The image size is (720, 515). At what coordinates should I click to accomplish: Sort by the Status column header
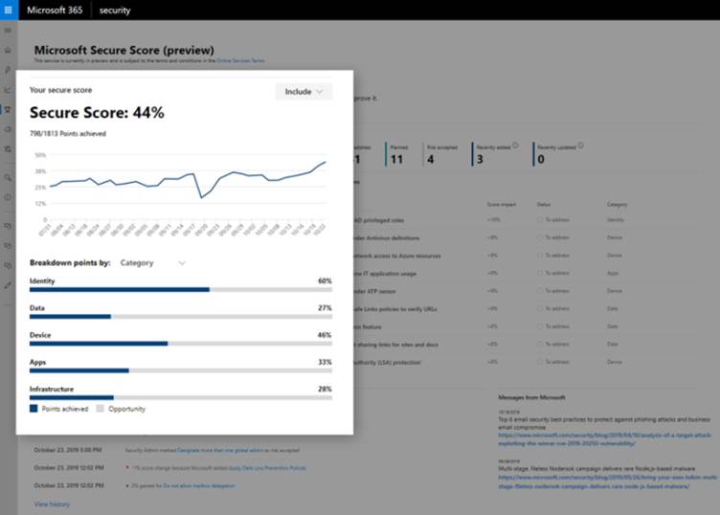click(x=544, y=204)
